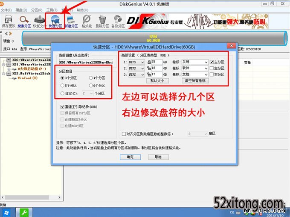Select 6个分区 radio option
The width and height of the screenshot is (290, 217).
[x=97, y=86]
